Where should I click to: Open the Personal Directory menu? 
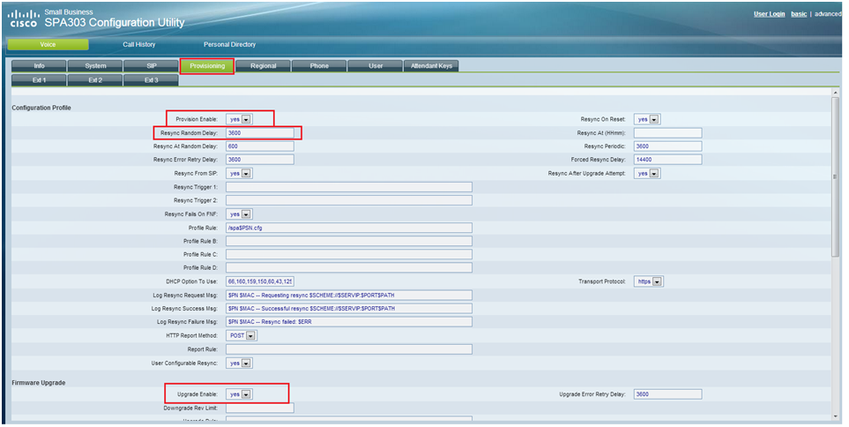click(229, 44)
